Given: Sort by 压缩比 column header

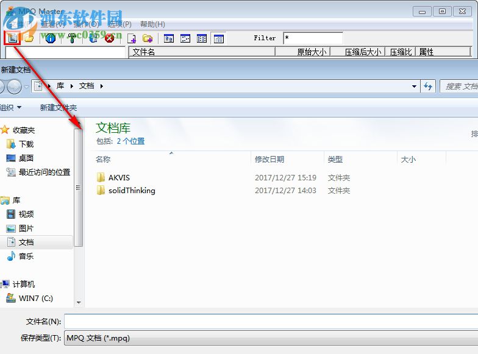Looking at the screenshot, I should (x=401, y=52).
